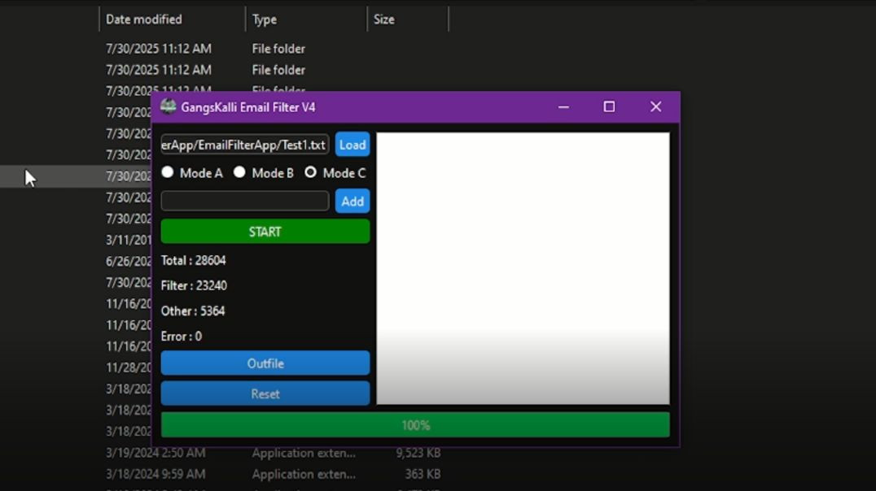Click the Total : 28604 counter label
The width and height of the screenshot is (876, 491).
coord(194,260)
